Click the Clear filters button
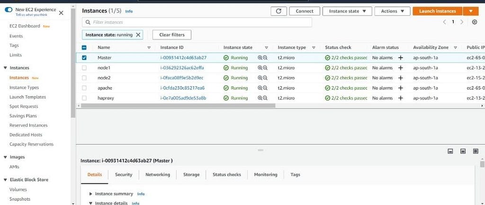 [x=172, y=35]
